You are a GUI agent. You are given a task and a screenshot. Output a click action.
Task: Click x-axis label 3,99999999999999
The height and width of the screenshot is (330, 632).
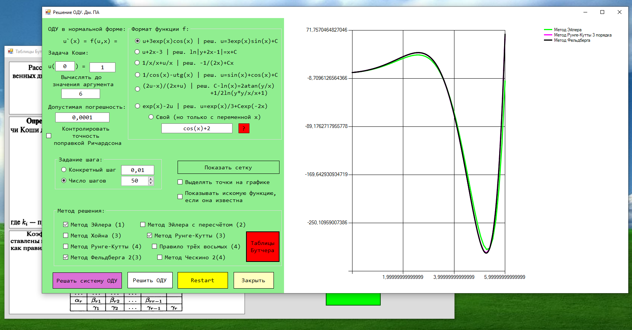click(454, 277)
